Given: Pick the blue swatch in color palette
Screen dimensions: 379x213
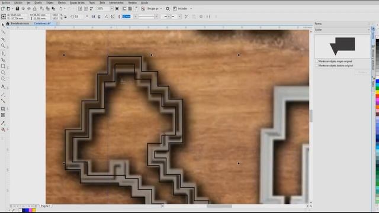Looking at the screenshot, I should point(377,82).
